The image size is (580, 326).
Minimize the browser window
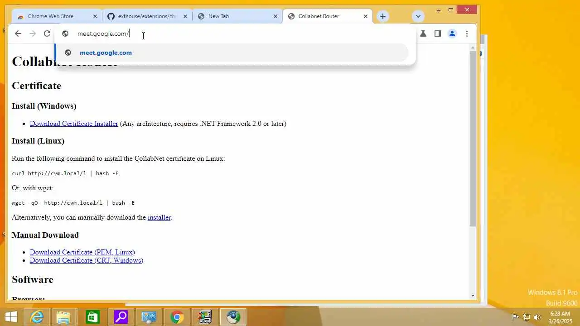439,10
